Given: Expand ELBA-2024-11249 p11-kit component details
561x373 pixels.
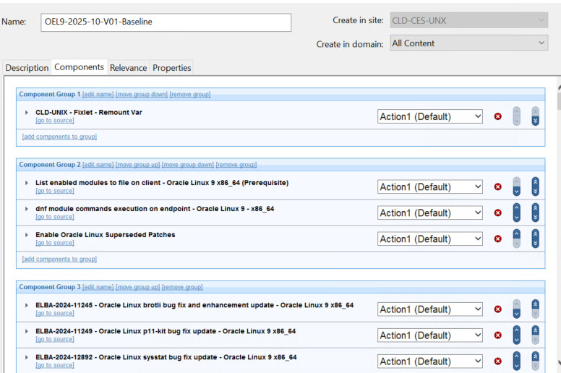Looking at the screenshot, I should click(27, 332).
